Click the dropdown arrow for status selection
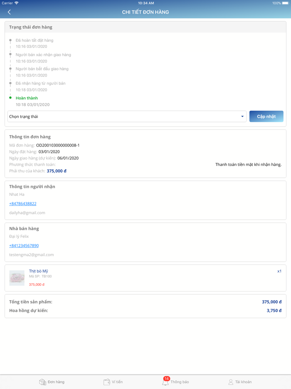The height and width of the screenshot is (389, 291). 242,117
